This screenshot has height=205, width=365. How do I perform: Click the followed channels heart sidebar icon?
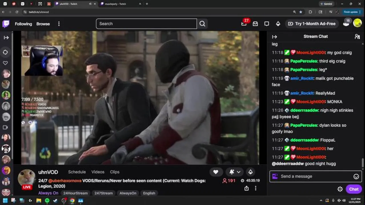pyautogui.click(x=5, y=63)
